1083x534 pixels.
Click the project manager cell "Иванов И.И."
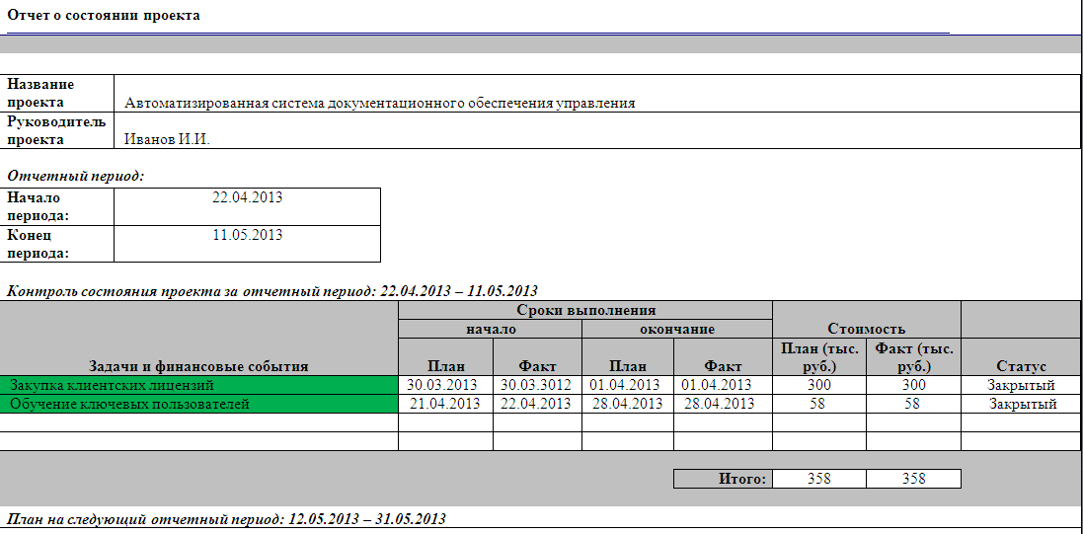[168, 139]
